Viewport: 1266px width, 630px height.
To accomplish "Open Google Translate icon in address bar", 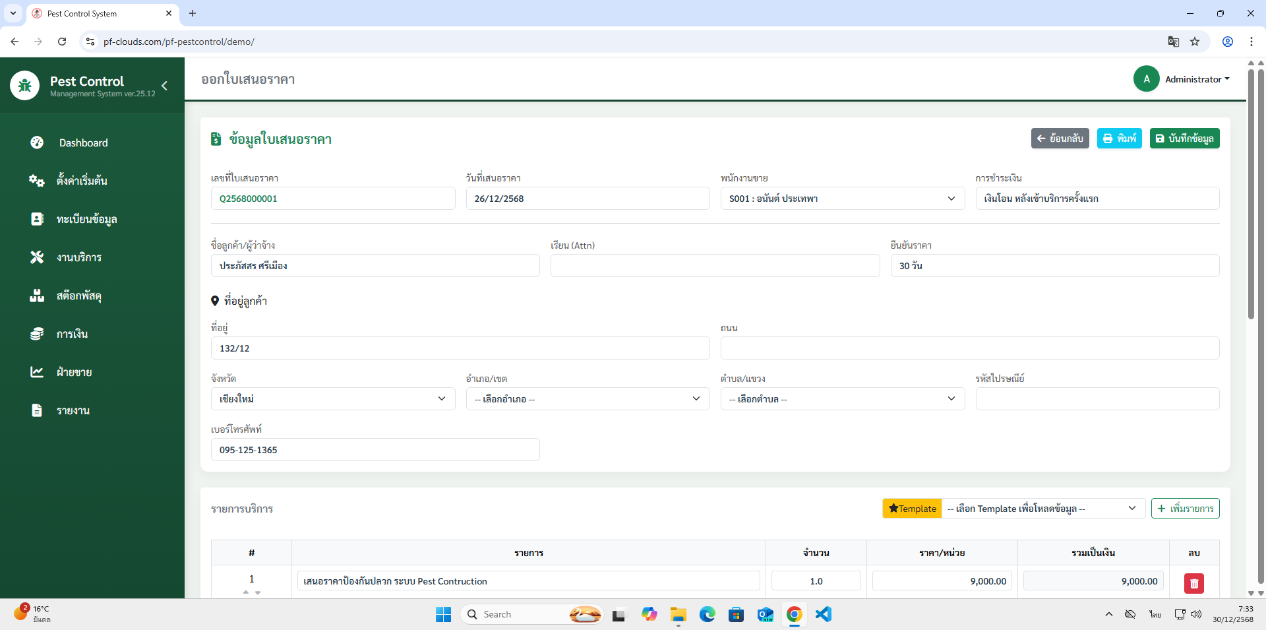I will coord(1174,42).
